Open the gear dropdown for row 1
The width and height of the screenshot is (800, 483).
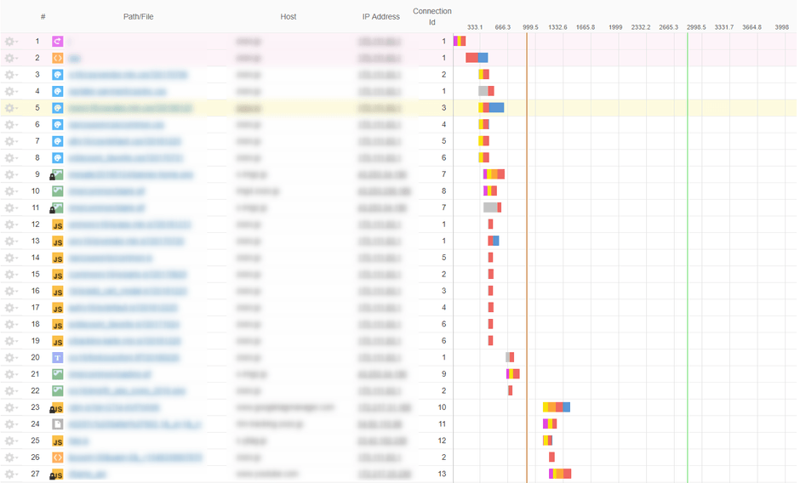(10, 41)
